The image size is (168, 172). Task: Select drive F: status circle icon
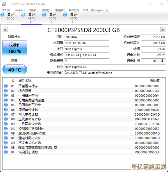coord(65,15)
